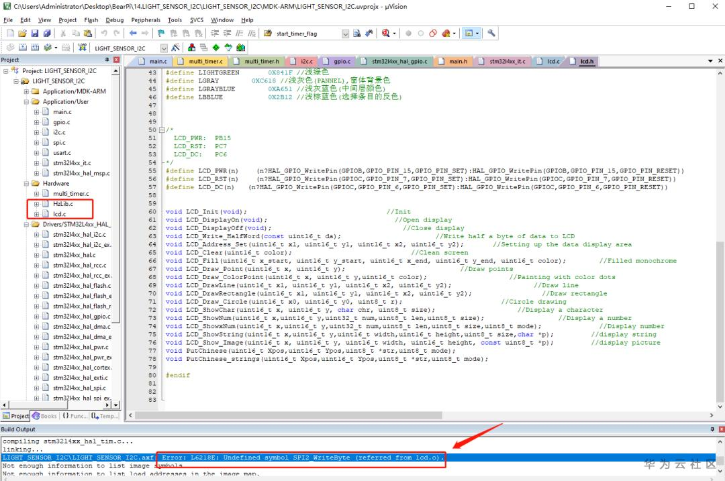The width and height of the screenshot is (725, 481).
Task: Open the Peripherals menu
Action: click(146, 20)
